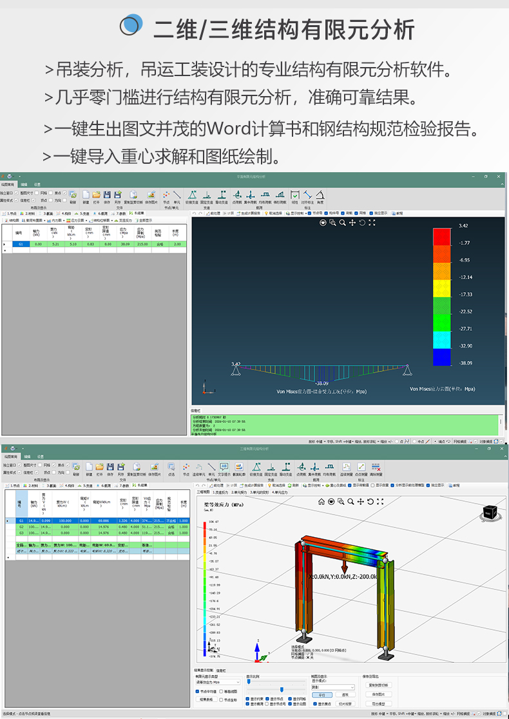Open the 显示模式 dropdown showing 阴影
The height and width of the screenshot is (719, 509).
pos(332,687)
